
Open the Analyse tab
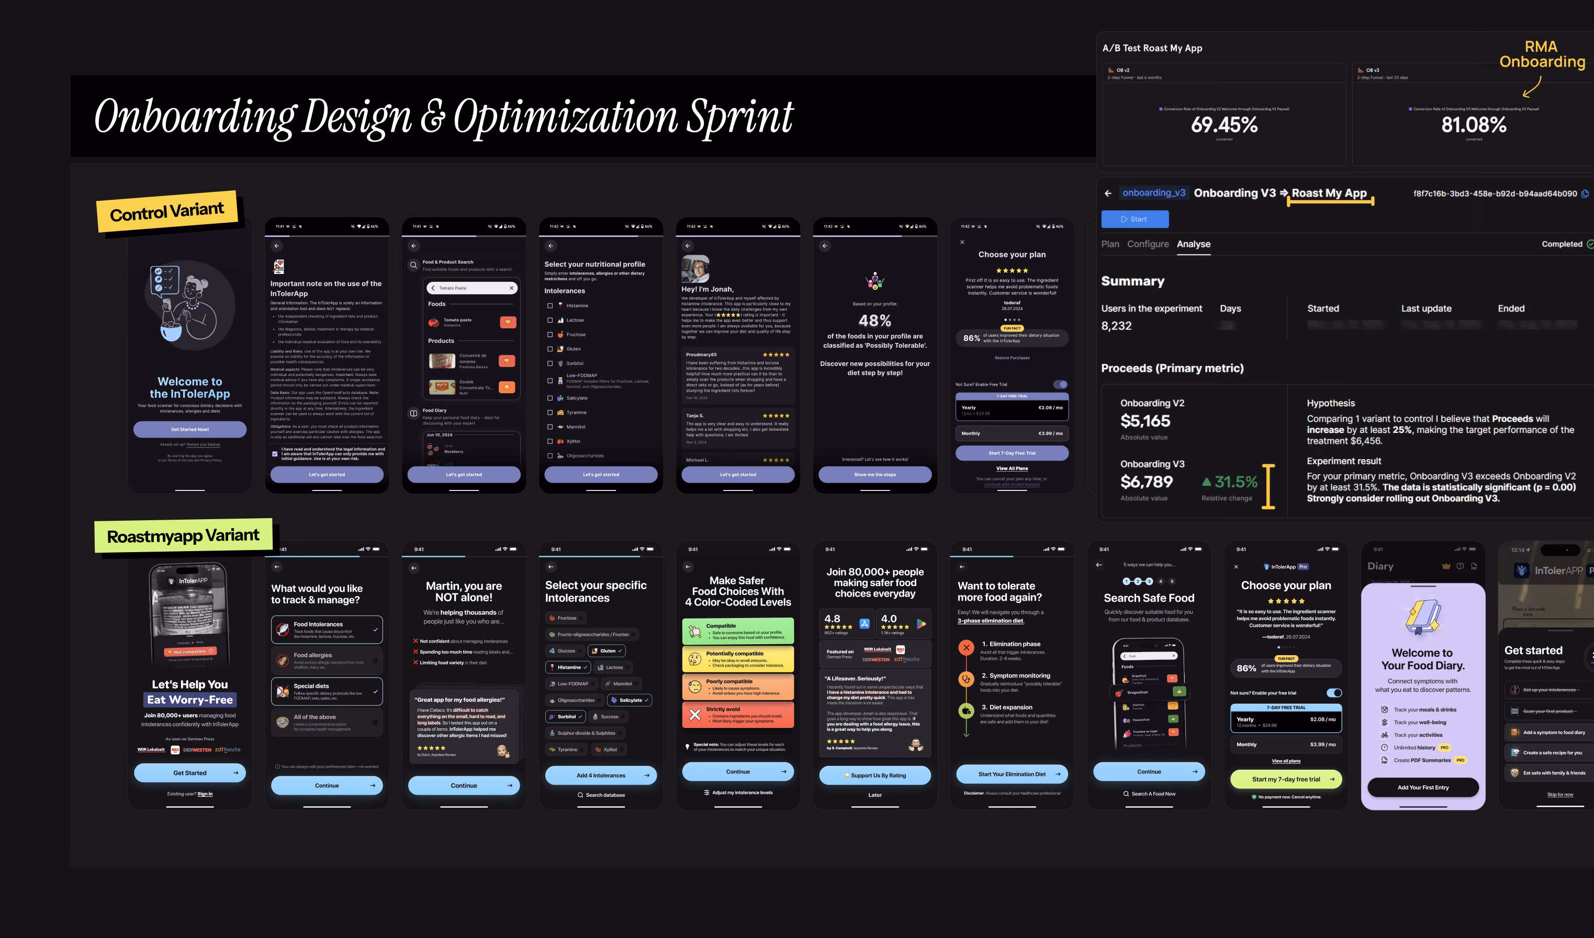coord(1194,244)
